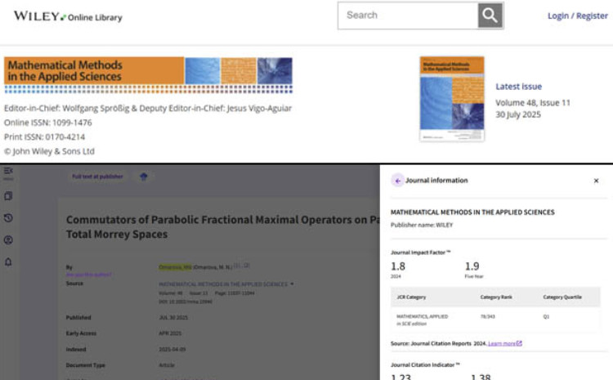Viewport: 613px width, 380px height.
Task: Open the notifications bell icon
Action: coord(8,262)
